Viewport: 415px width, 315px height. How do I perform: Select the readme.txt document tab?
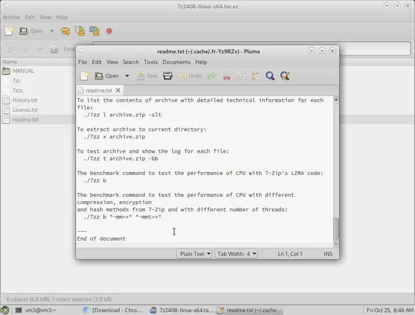click(x=100, y=90)
